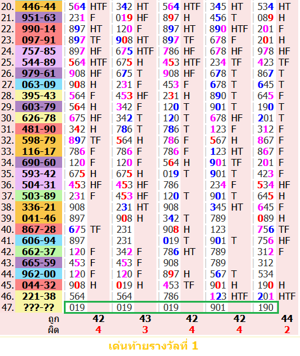Viewport: 300px width, 356px height.
Task: Select result 544-89 in row 25
Action: click(39, 62)
